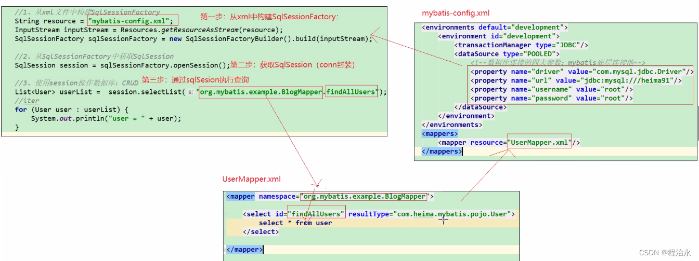Click the comment '//2、从SqlSessionFactory中获取SqlSession'
This screenshot has width=699, height=261.
coord(94,56)
